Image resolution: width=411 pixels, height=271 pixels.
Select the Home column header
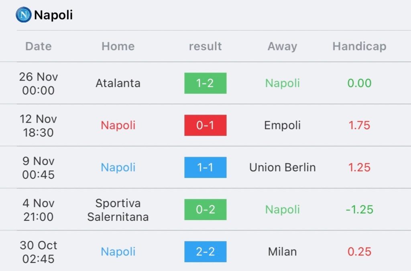pyautogui.click(x=118, y=47)
